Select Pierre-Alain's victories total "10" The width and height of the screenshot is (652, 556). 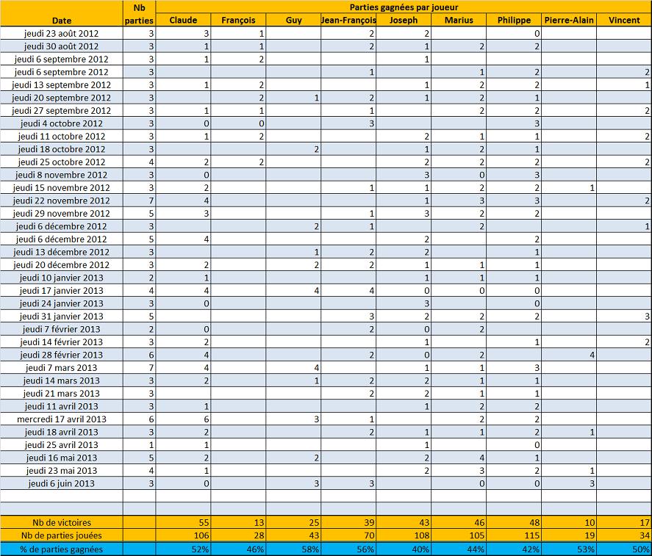click(569, 523)
